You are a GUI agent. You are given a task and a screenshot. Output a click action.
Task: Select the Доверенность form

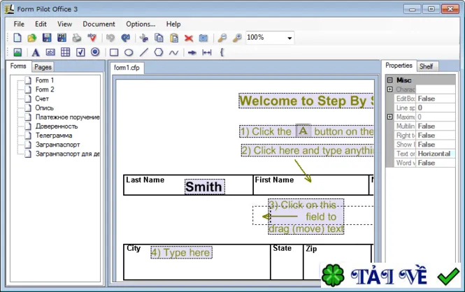[57, 126]
